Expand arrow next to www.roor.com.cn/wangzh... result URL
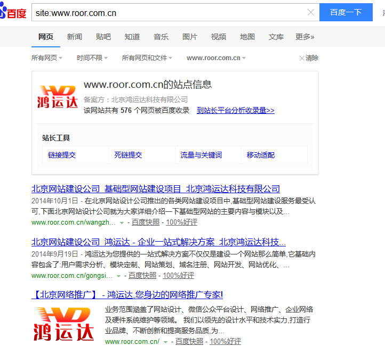Screen dimensions: 385x346 point(122,223)
